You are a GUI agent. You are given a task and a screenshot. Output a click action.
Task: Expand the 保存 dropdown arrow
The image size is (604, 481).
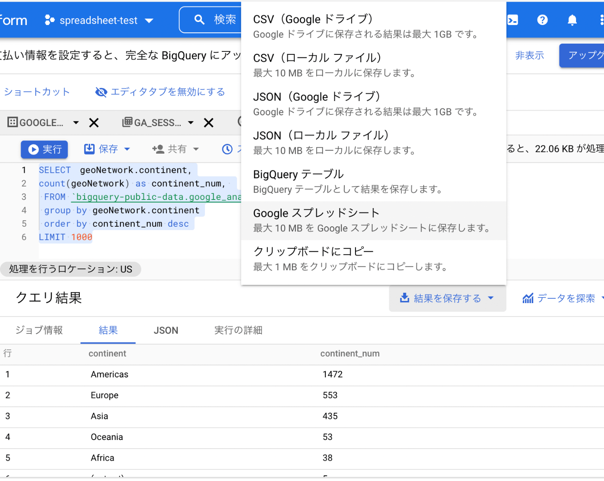tap(127, 149)
